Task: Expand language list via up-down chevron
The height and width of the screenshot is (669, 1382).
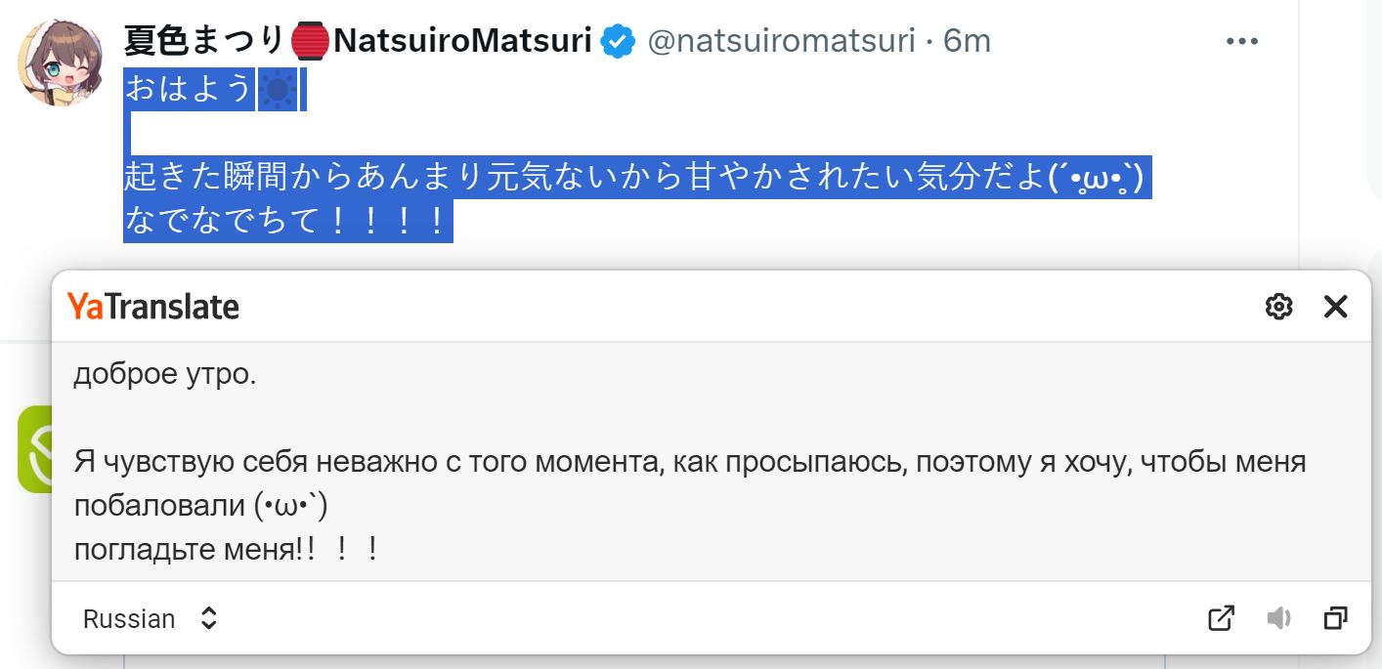Action: pyautogui.click(x=208, y=618)
